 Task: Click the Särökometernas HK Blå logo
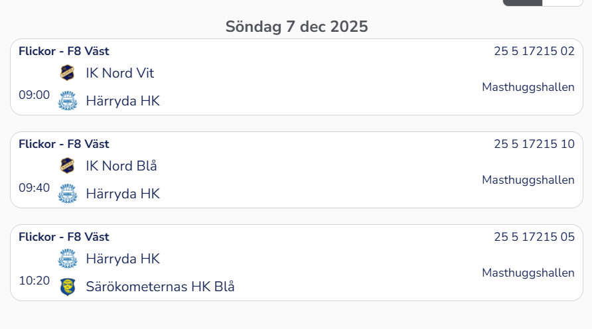click(68, 287)
